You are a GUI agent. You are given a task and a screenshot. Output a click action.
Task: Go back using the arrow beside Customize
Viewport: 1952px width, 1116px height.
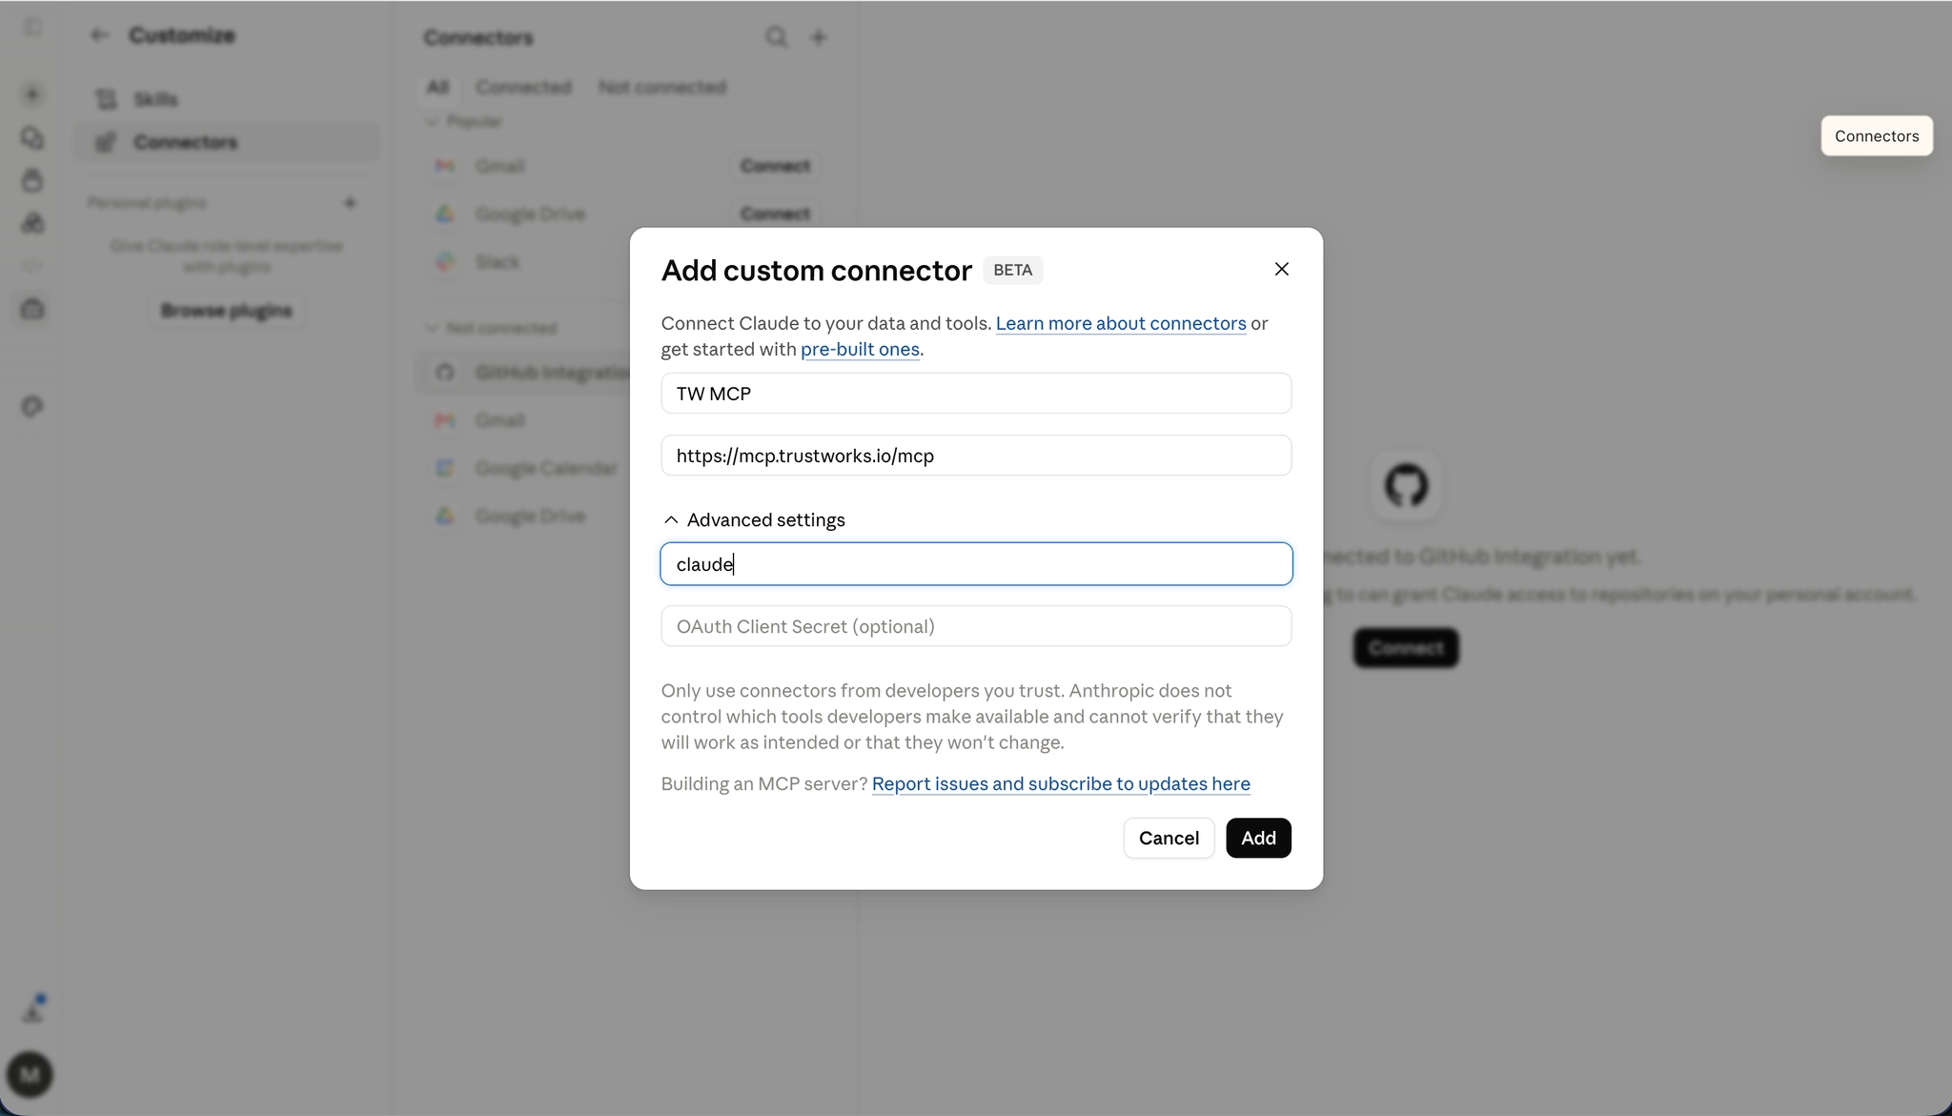point(99,35)
